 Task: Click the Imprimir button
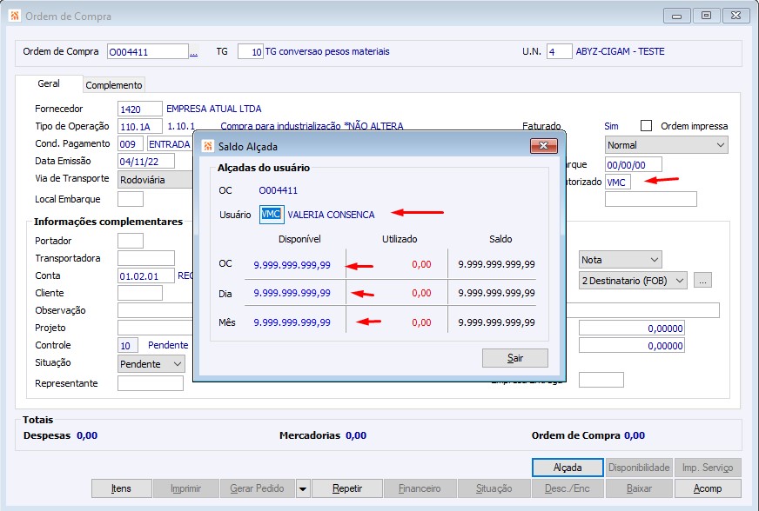(x=186, y=488)
